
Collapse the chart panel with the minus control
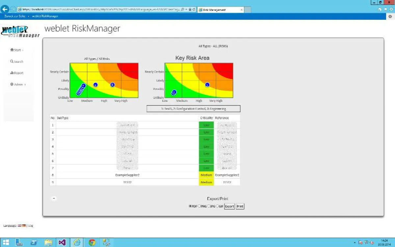pyautogui.click(x=53, y=198)
